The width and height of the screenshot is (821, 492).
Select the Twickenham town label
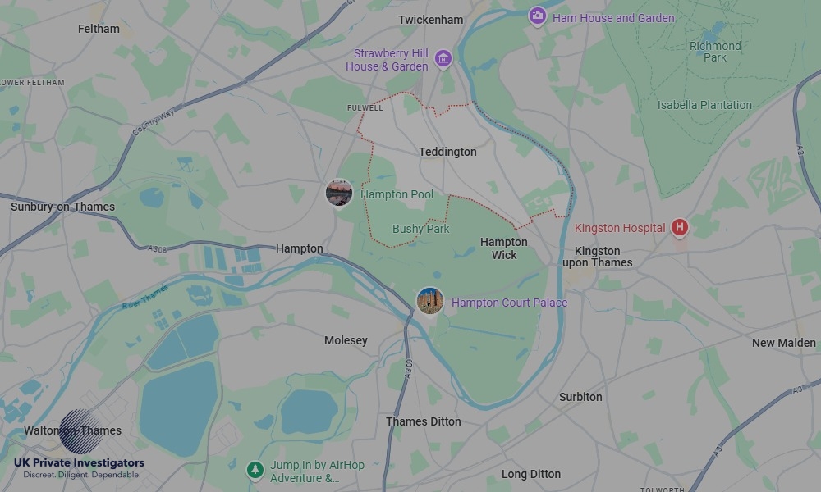click(x=430, y=20)
